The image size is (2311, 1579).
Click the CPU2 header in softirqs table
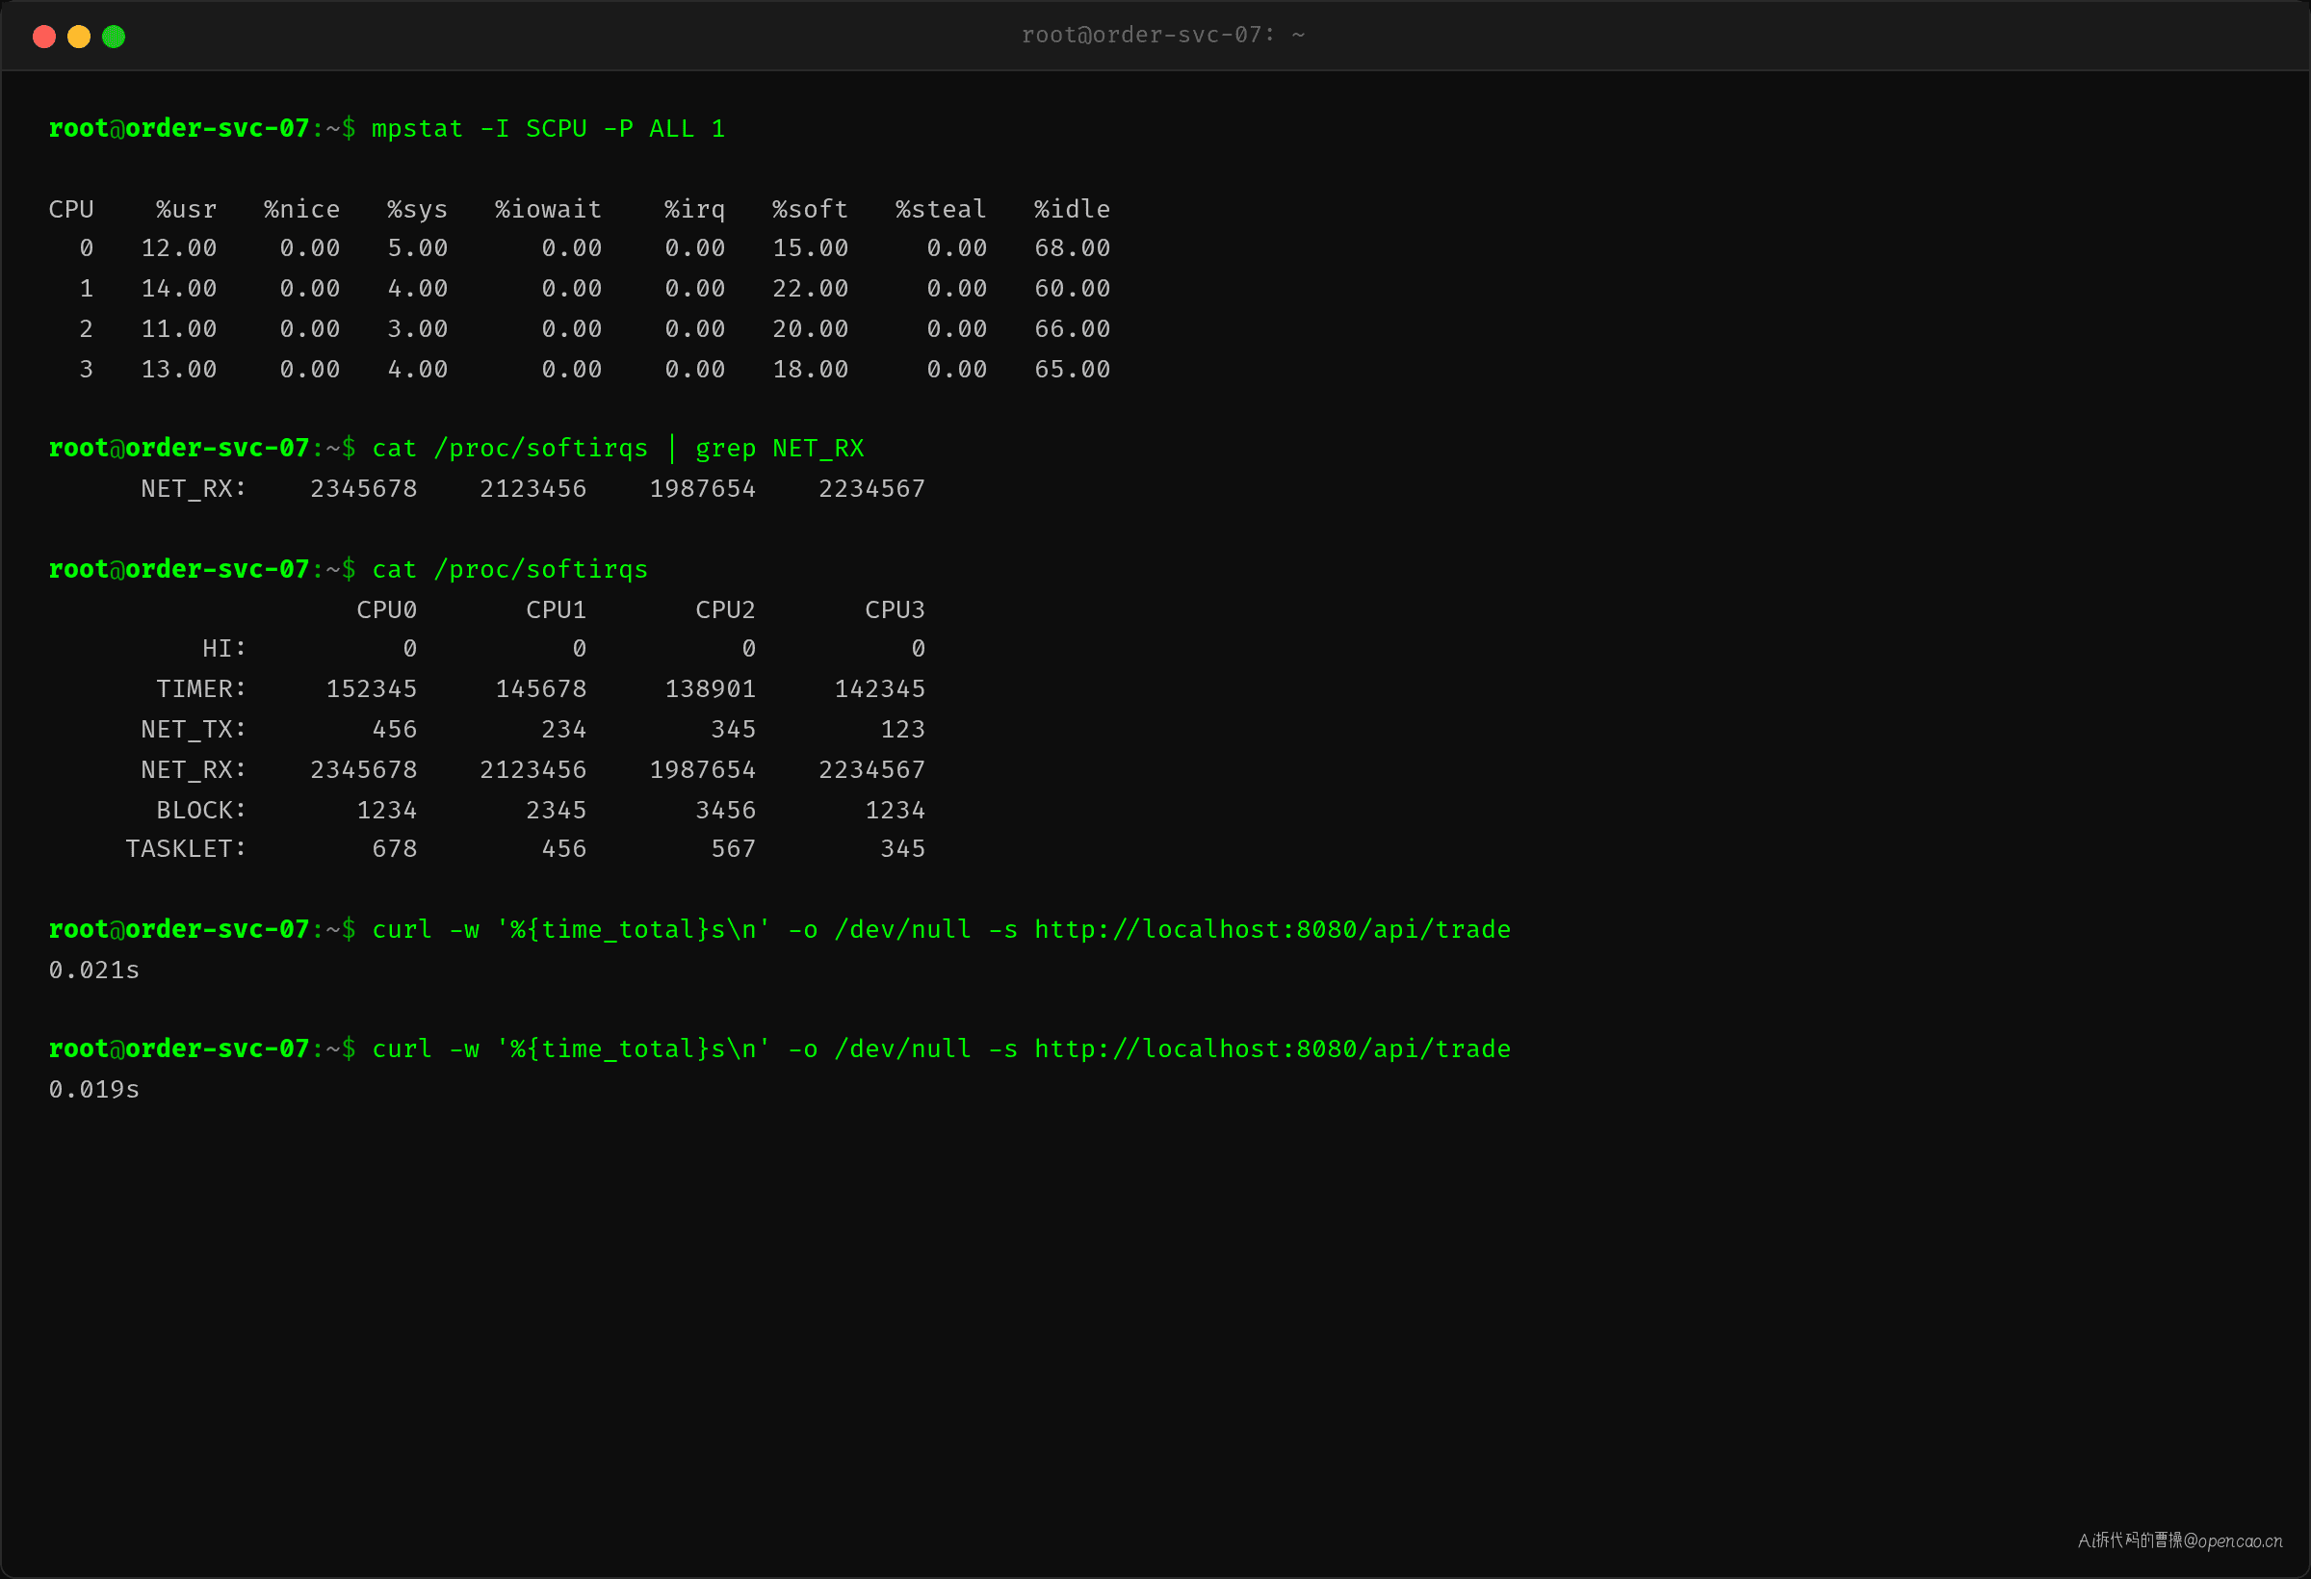725,609
